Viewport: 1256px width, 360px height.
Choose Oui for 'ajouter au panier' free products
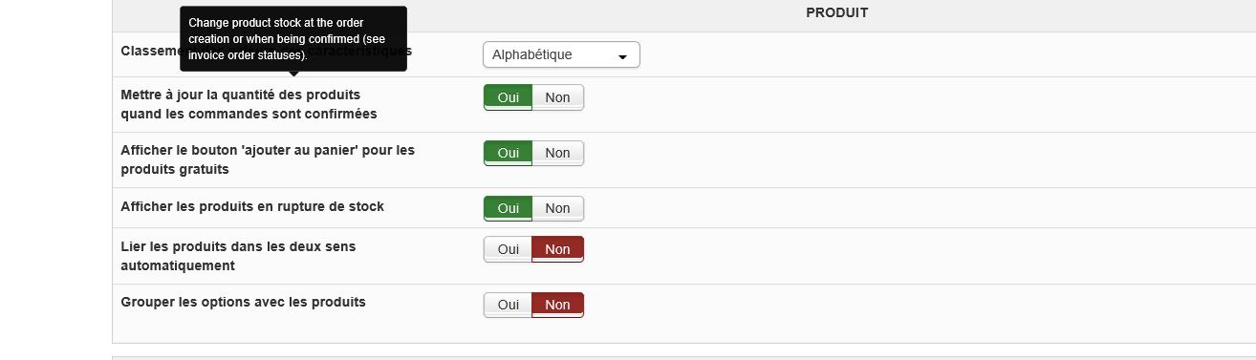point(508,153)
